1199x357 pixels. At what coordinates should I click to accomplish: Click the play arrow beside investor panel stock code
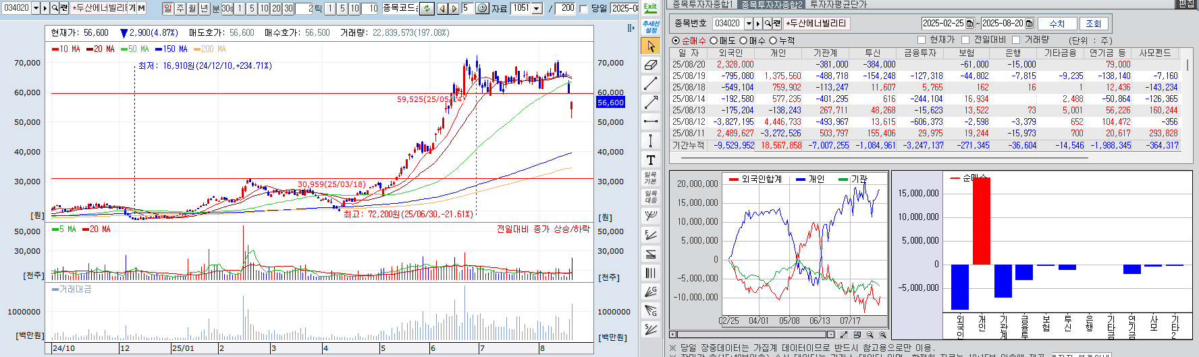[758, 24]
